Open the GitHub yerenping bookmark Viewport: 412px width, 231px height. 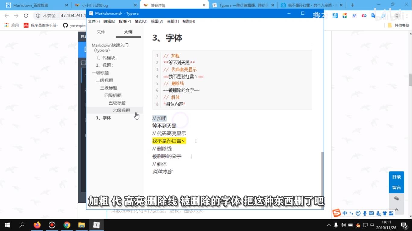coord(74,25)
